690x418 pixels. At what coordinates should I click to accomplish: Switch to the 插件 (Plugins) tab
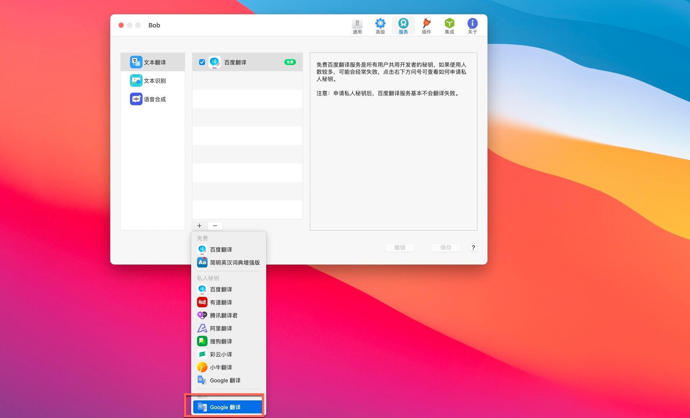(x=426, y=26)
